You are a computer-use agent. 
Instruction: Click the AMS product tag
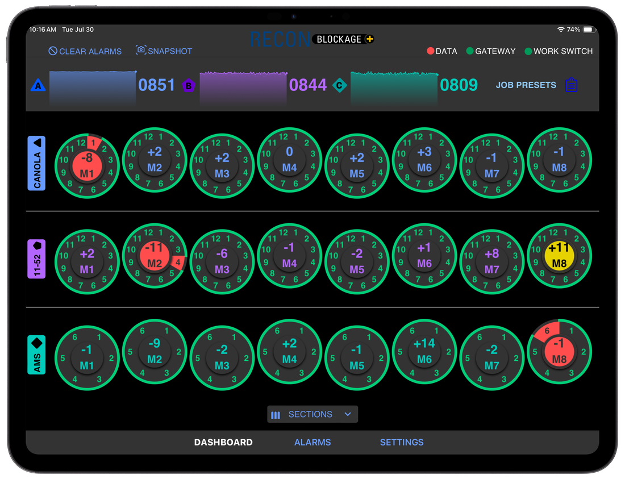[x=36, y=355]
